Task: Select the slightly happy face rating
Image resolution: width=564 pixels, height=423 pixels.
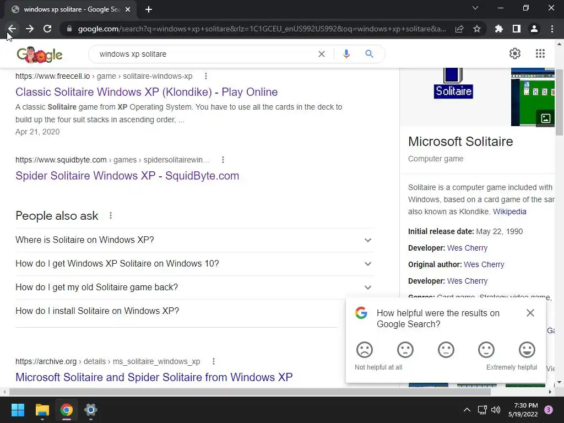Action: pos(486,350)
